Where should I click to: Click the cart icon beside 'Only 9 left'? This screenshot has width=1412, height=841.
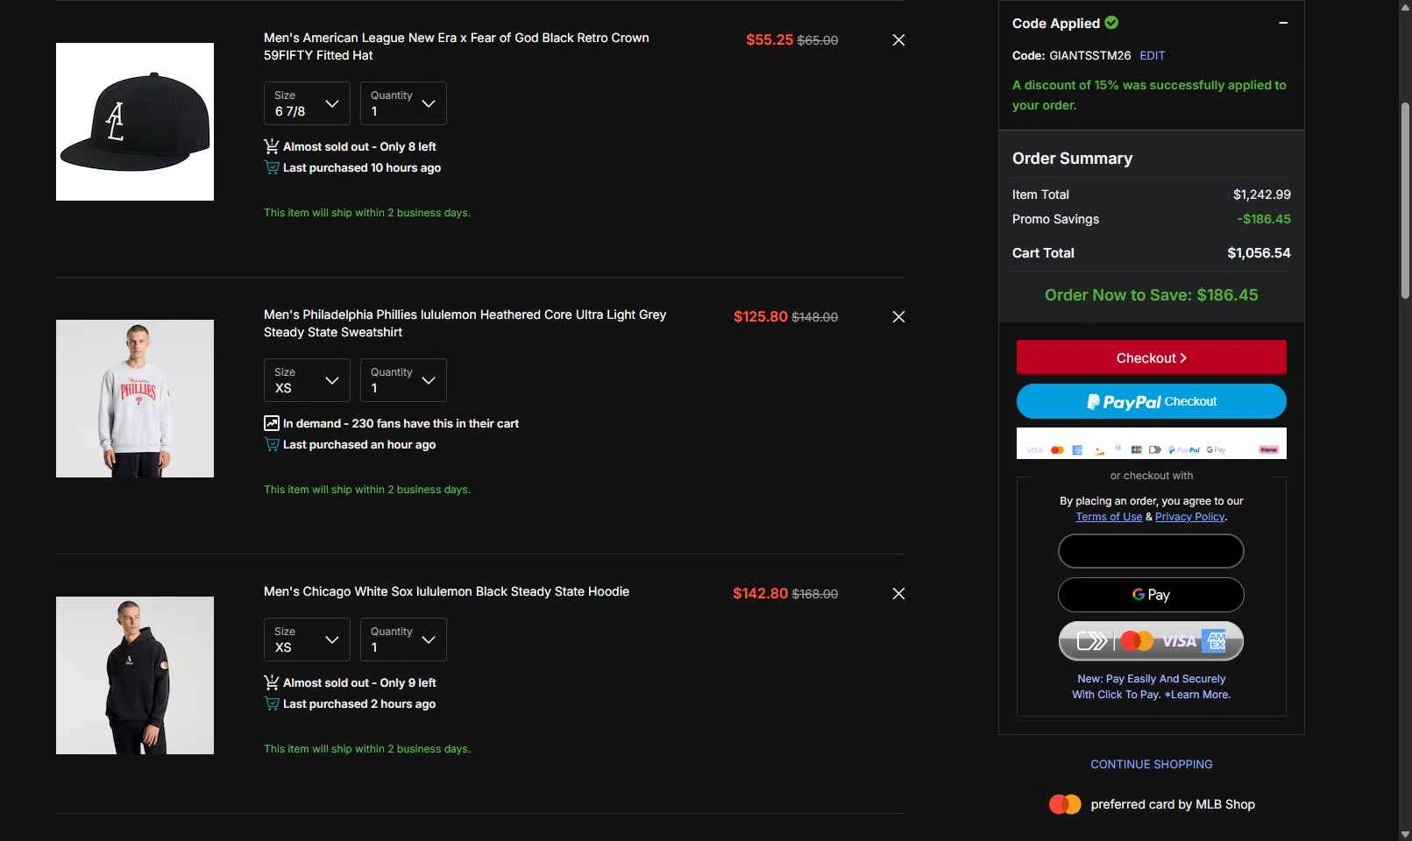point(272,682)
